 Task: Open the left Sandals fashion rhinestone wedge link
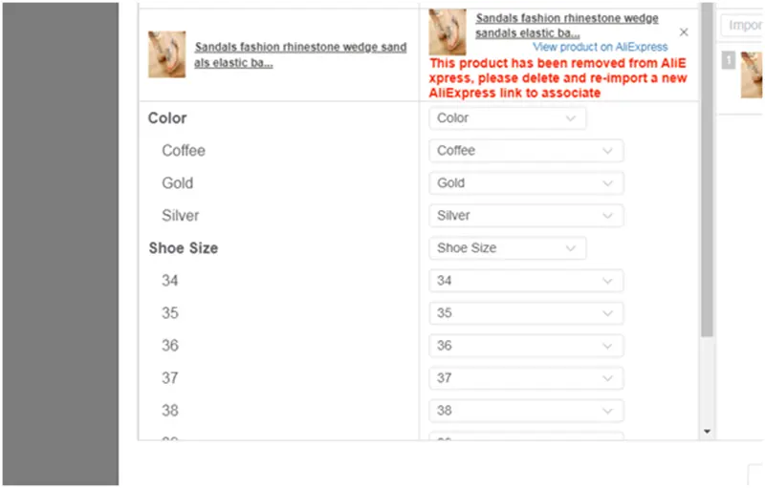(x=300, y=54)
